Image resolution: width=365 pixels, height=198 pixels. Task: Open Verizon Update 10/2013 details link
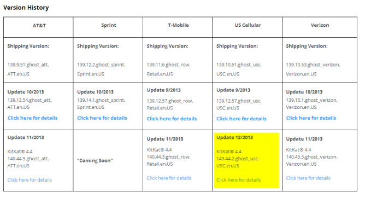[311, 118]
